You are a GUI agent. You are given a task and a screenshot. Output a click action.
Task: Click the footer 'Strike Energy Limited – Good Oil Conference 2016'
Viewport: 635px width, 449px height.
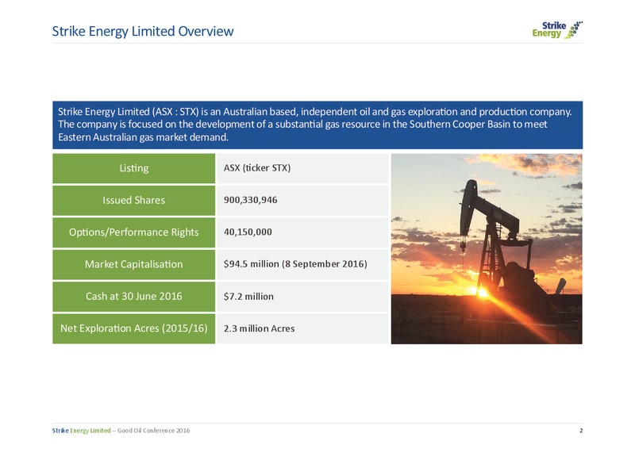pyautogui.click(x=121, y=431)
